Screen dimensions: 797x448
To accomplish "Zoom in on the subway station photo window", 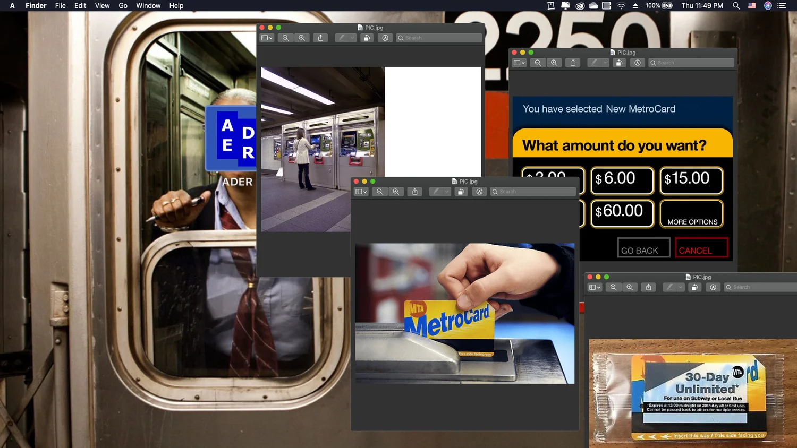I will 302,38.
